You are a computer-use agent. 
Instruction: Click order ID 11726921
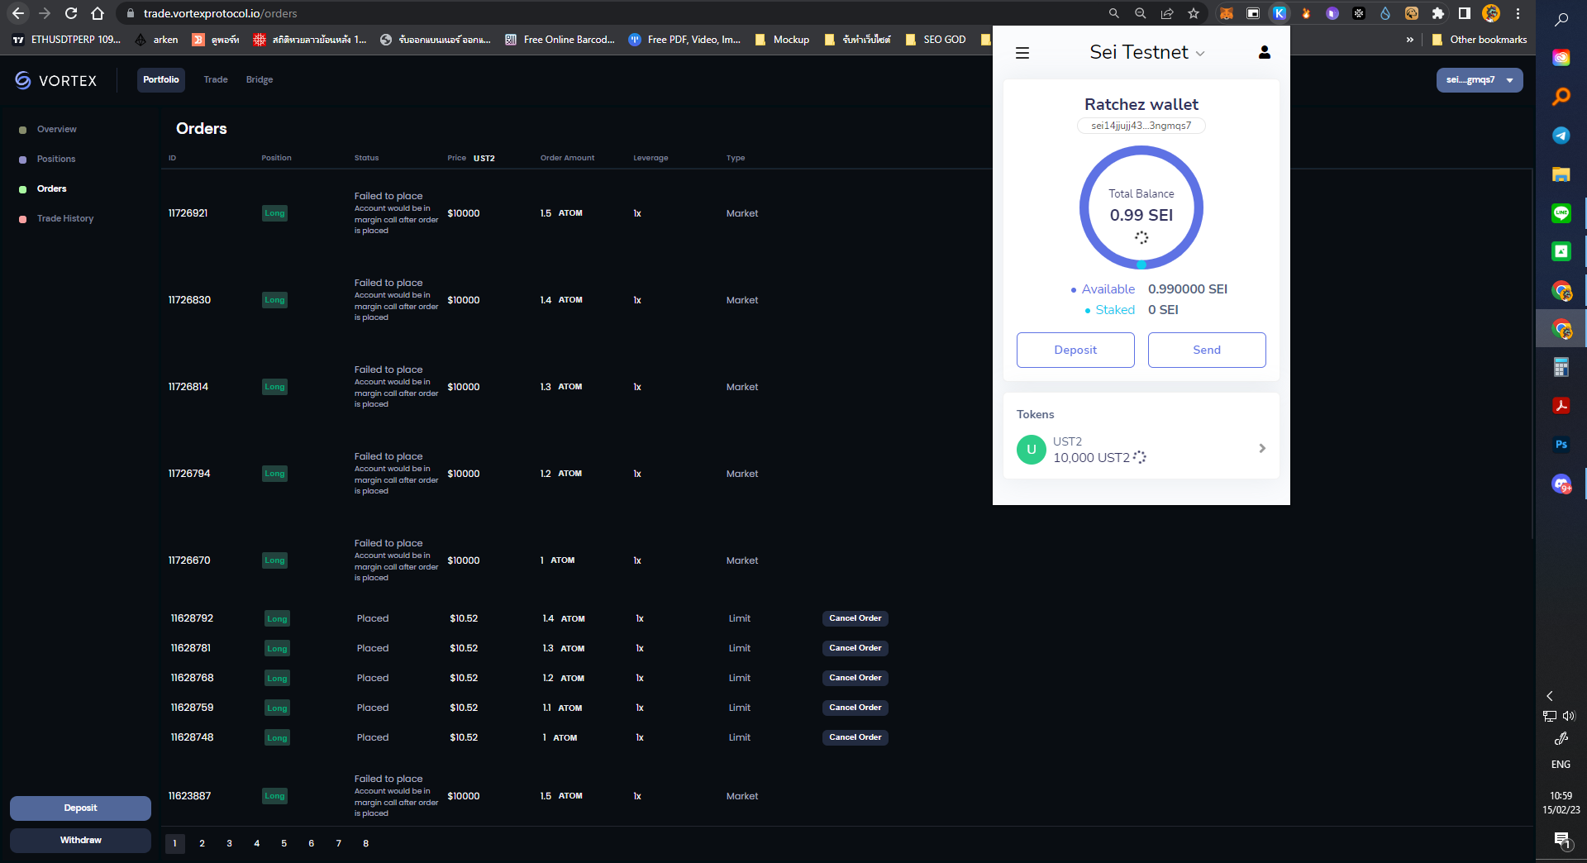(188, 213)
